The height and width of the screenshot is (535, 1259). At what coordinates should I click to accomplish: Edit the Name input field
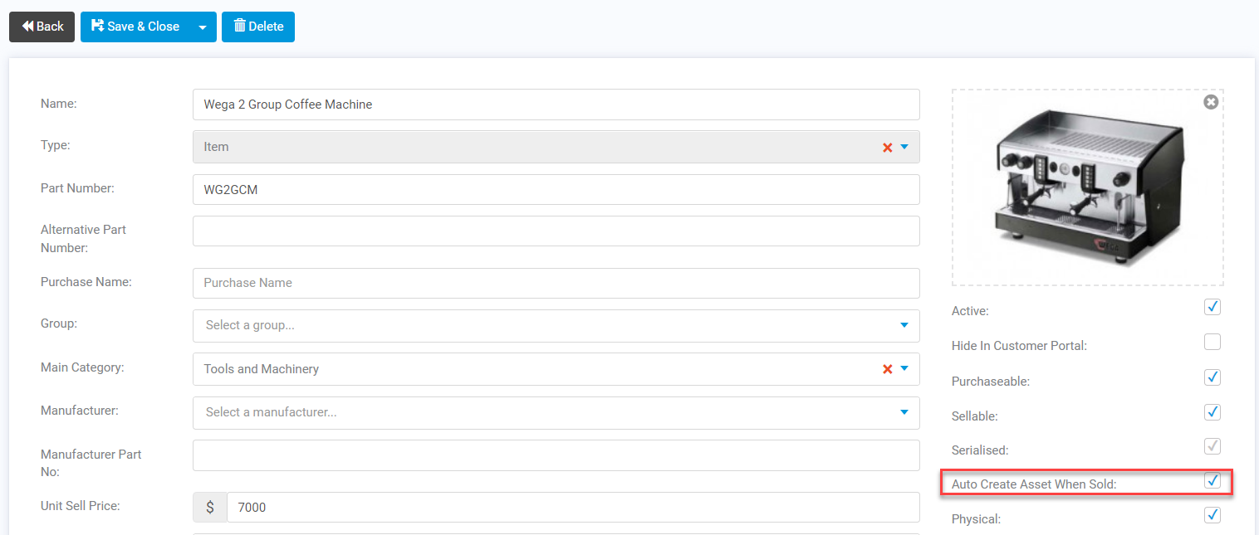pos(556,105)
